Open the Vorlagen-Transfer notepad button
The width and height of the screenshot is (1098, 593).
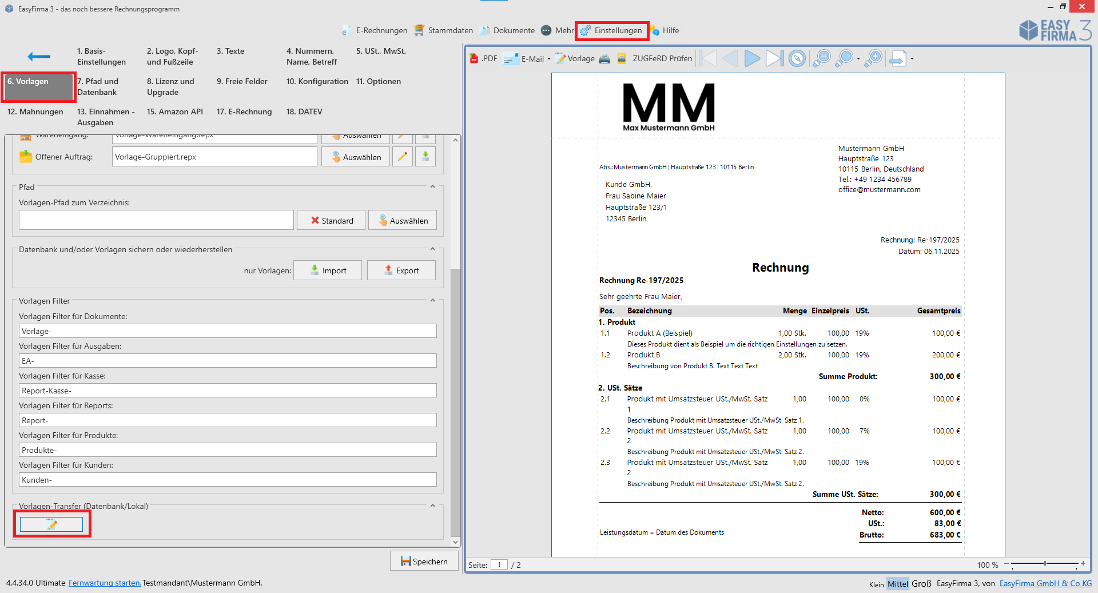51,524
